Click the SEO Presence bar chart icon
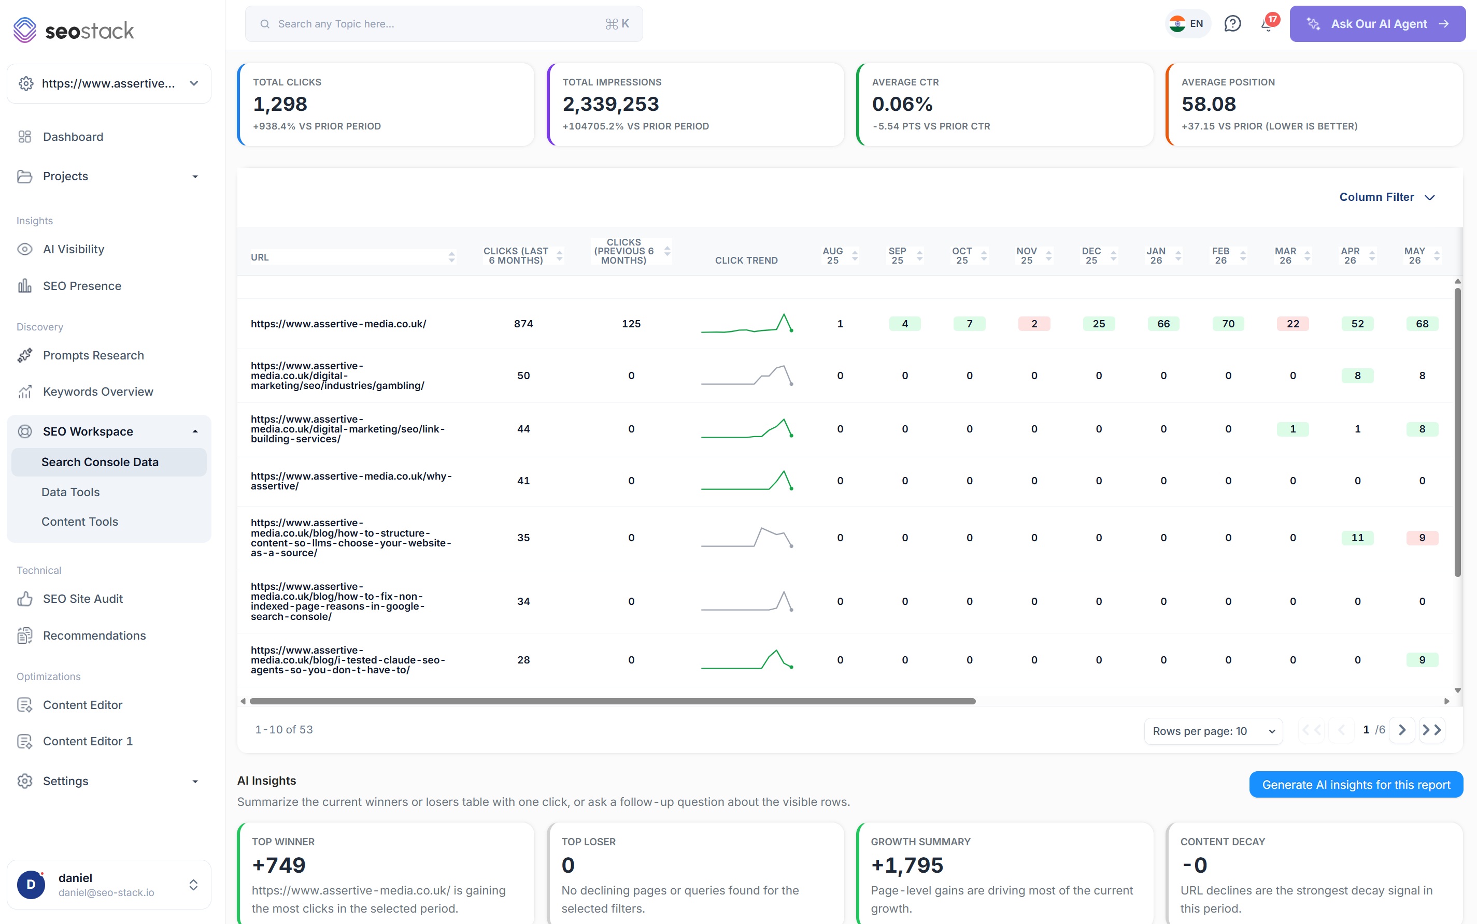This screenshot has width=1477, height=924. pyautogui.click(x=24, y=286)
